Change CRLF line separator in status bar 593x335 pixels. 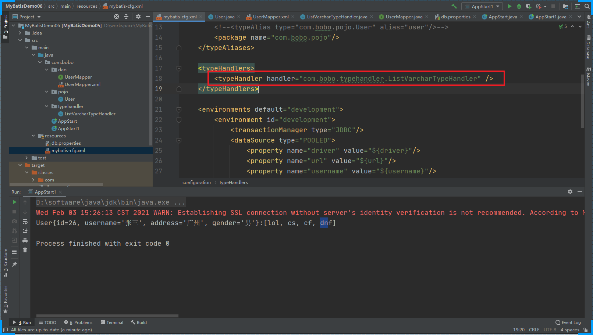[534, 330]
